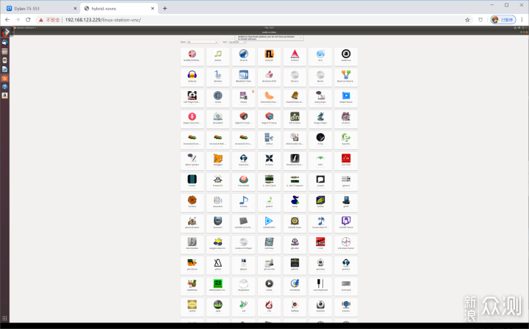Open the din is noise app
529x329 pixels.
(x=295, y=119)
